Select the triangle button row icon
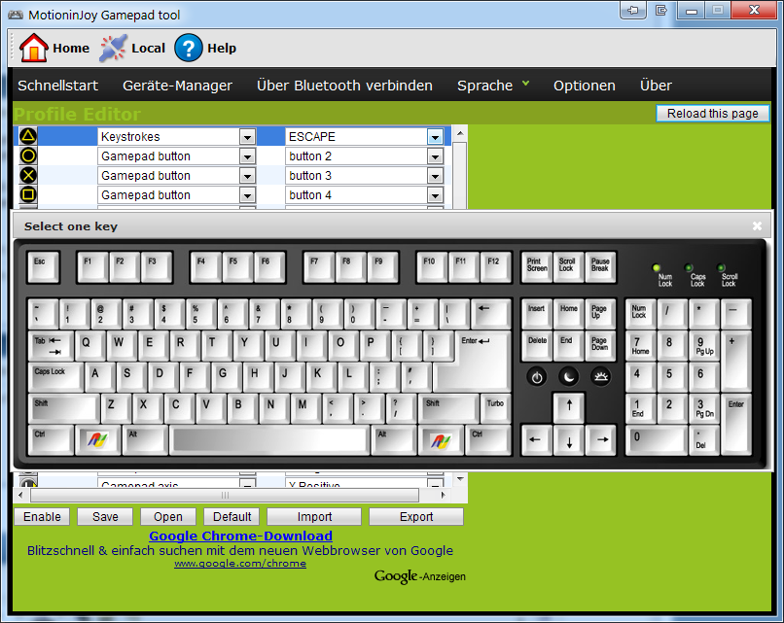The image size is (784, 623). click(28, 136)
